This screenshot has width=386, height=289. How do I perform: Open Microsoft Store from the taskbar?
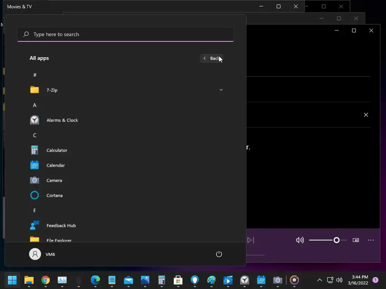click(178, 280)
